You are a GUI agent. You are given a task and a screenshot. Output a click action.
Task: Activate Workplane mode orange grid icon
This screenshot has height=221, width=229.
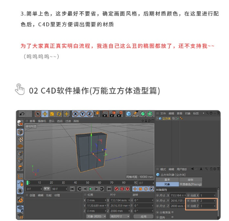point(21,146)
